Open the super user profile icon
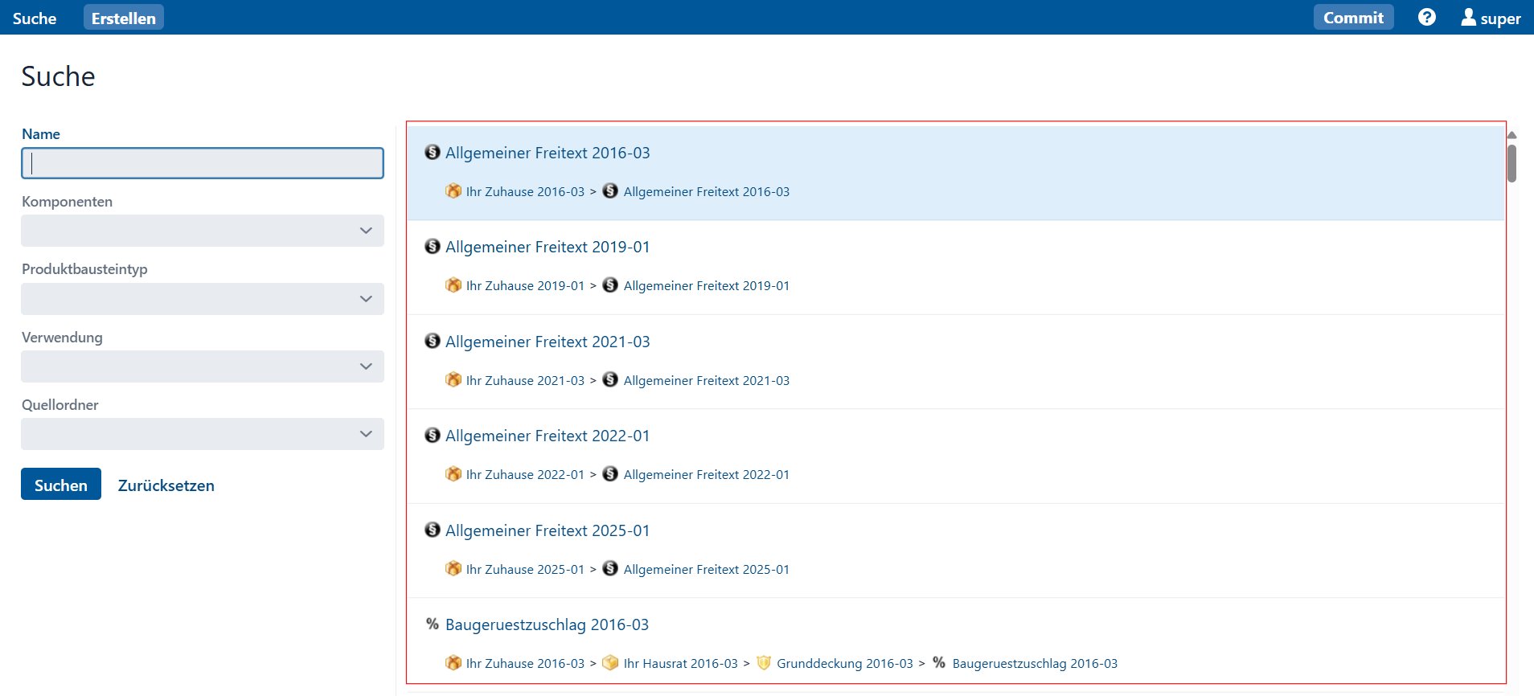The image size is (1534, 696). point(1468,18)
